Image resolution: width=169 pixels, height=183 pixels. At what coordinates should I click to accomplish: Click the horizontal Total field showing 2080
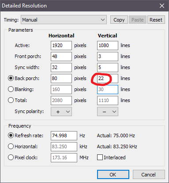(61, 100)
